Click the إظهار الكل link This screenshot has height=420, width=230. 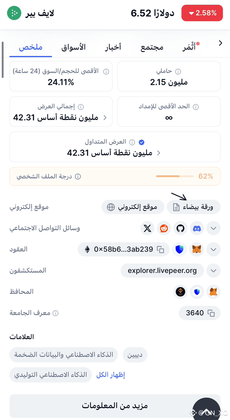(111, 375)
